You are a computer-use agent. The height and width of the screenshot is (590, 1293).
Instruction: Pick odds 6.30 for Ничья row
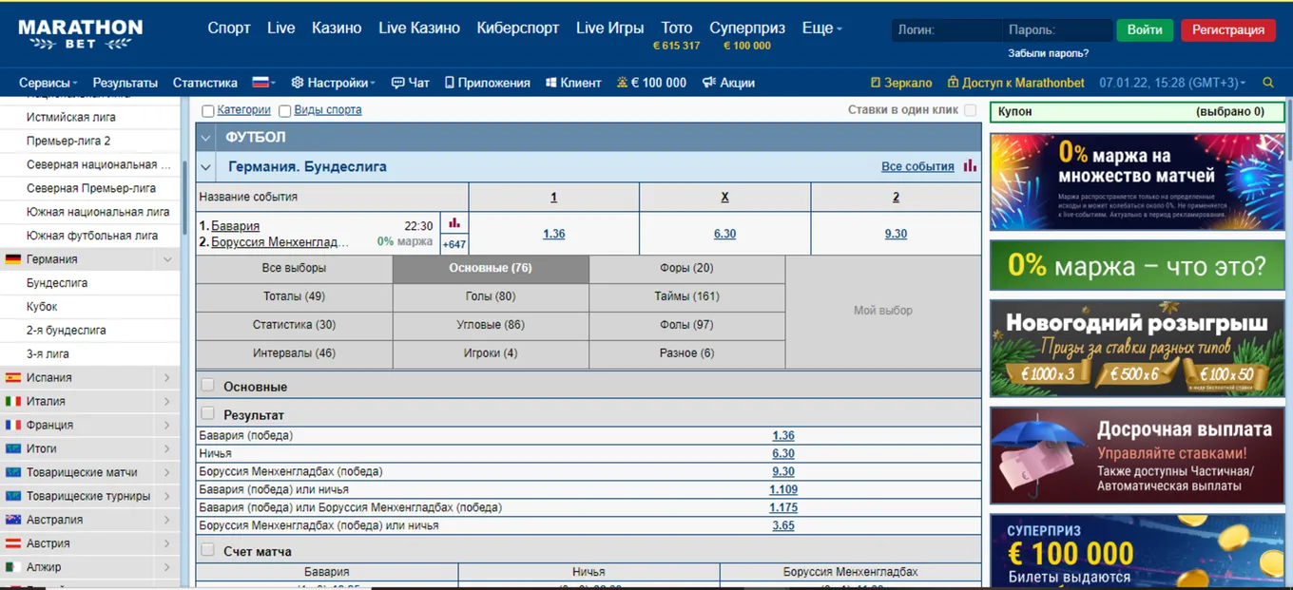click(x=783, y=454)
